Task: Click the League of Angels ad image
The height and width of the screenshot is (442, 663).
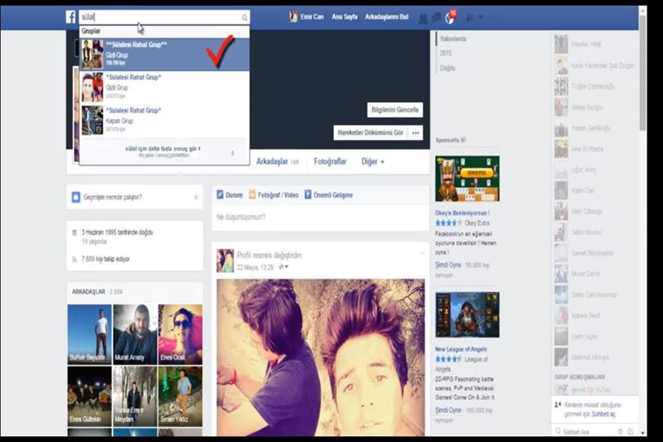Action: [x=467, y=314]
